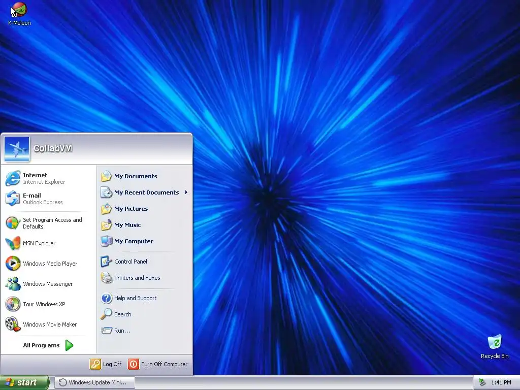Open the All Programs menu label
This screenshot has width=520, height=390.
[x=41, y=345]
